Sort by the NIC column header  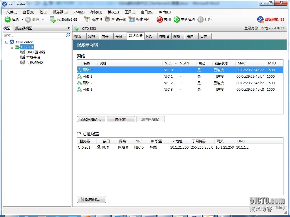[170, 63]
